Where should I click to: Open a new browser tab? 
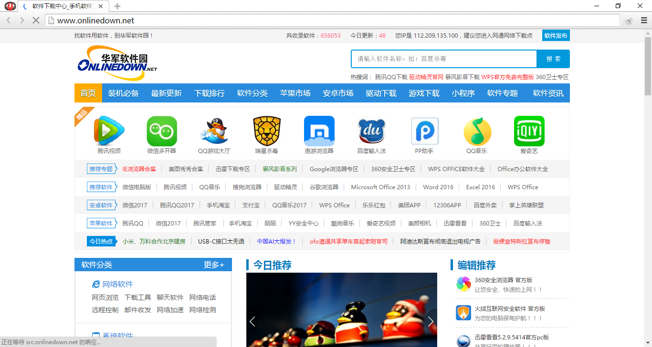[117, 6]
